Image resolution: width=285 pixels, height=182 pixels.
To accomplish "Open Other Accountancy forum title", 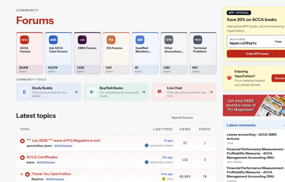I will [174, 50].
